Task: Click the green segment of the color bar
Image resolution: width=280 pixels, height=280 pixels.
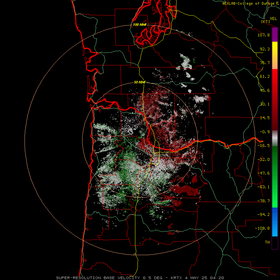Action: click(275, 177)
